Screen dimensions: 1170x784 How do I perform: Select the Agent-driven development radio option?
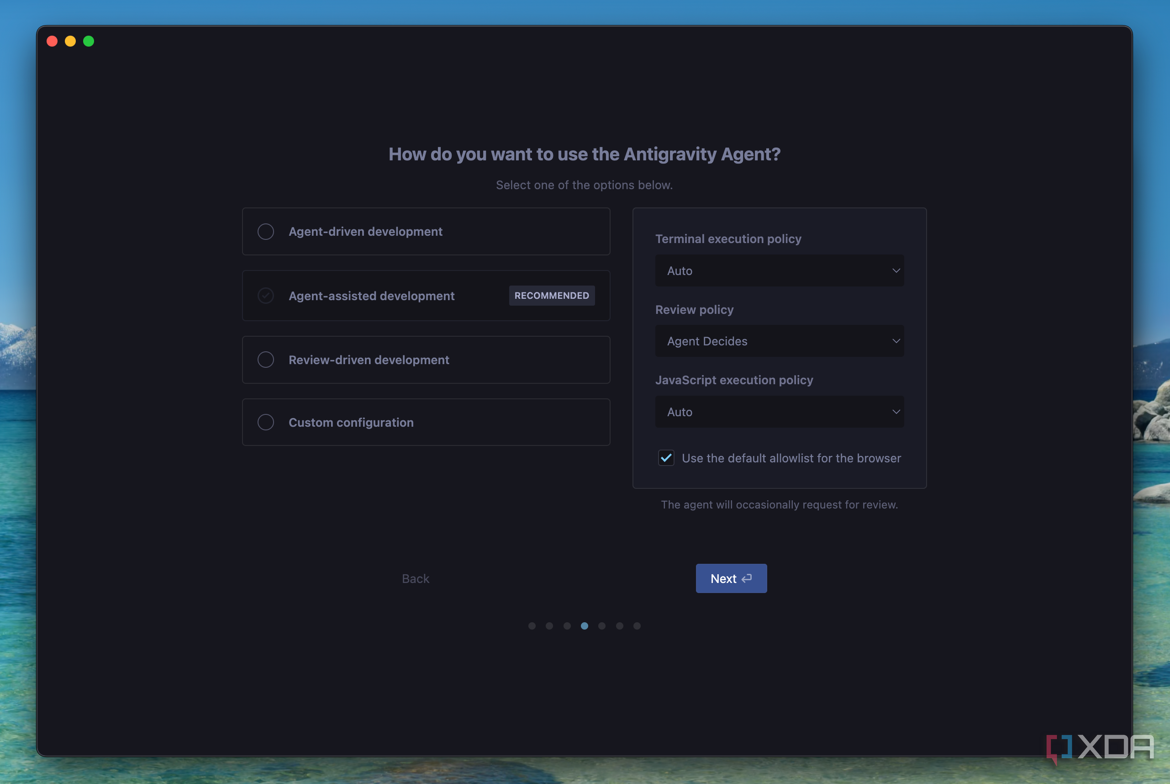[x=265, y=232]
